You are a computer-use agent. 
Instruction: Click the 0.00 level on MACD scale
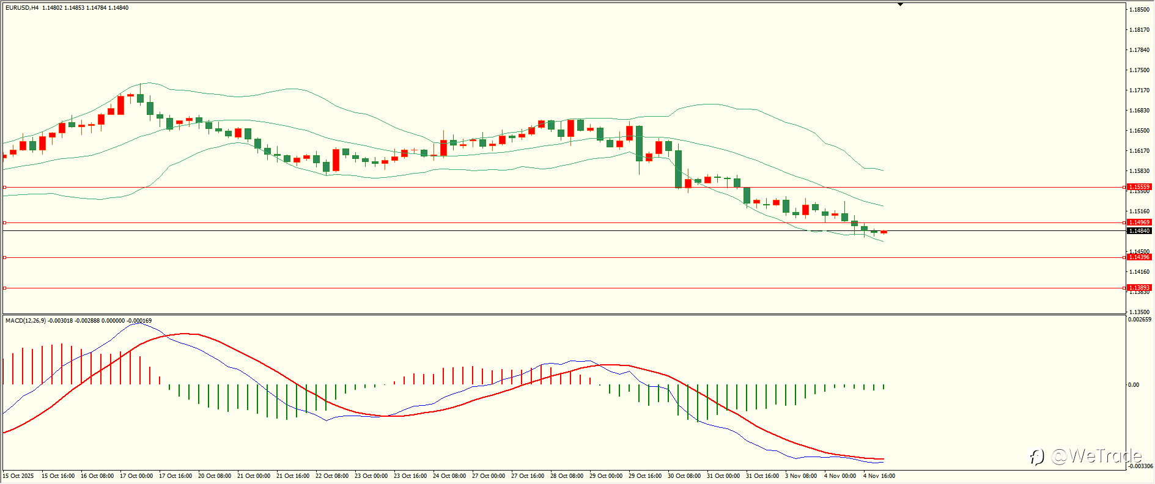pos(1134,385)
